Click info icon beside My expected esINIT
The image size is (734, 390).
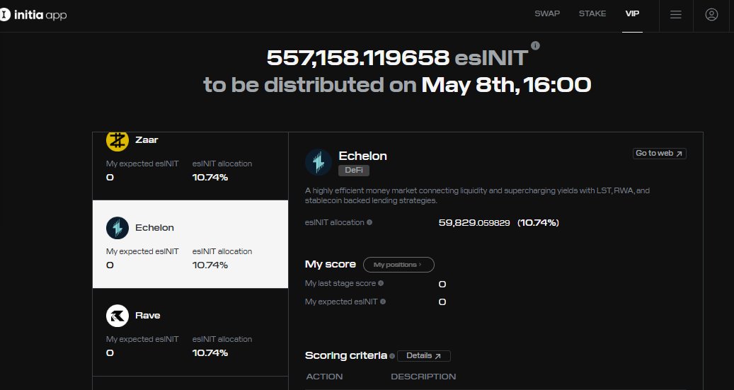point(384,302)
